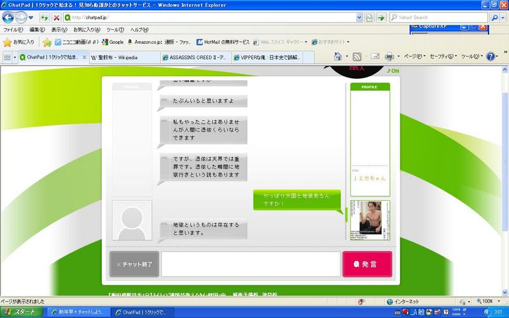The width and height of the screenshot is (509, 318).
Task: Open the セーフティ(S) command menu
Action: 443,57
